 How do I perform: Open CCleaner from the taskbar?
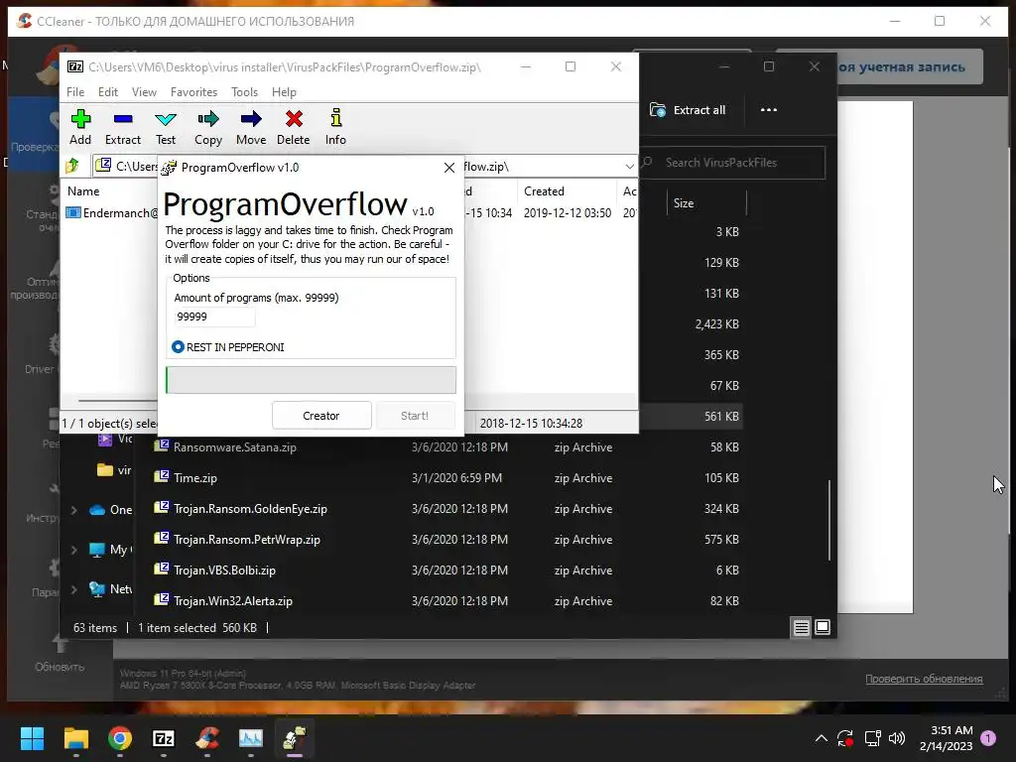(207, 738)
